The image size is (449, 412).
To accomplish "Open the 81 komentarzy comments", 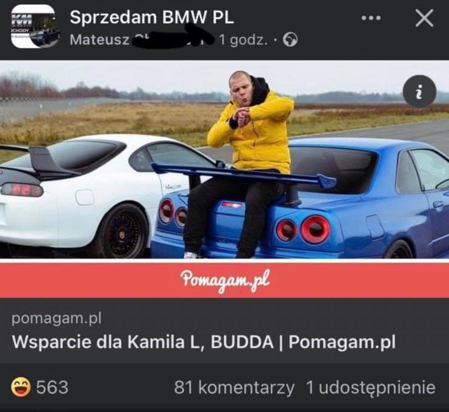I will (x=234, y=388).
